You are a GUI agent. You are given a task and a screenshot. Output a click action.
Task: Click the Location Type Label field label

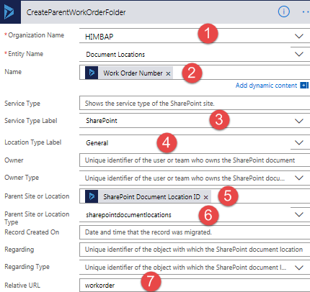[x=33, y=142]
